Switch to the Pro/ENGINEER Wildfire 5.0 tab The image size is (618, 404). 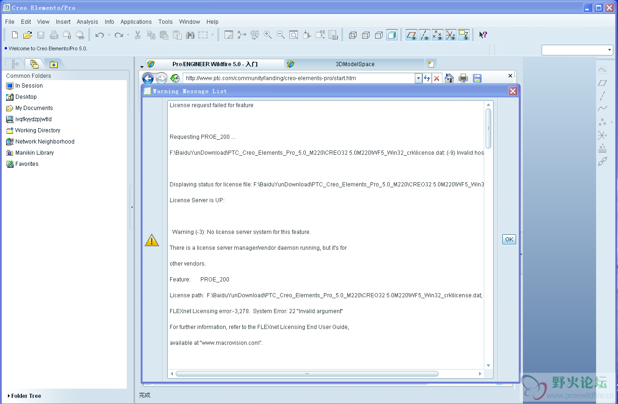[x=215, y=64]
